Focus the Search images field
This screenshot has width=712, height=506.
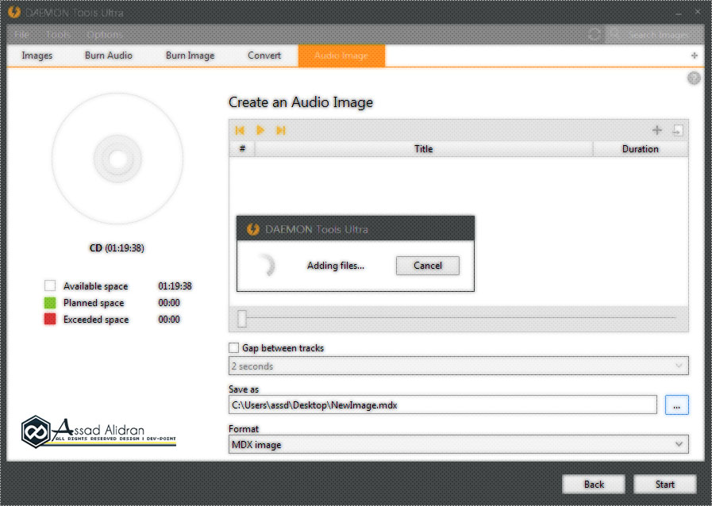[x=653, y=34]
